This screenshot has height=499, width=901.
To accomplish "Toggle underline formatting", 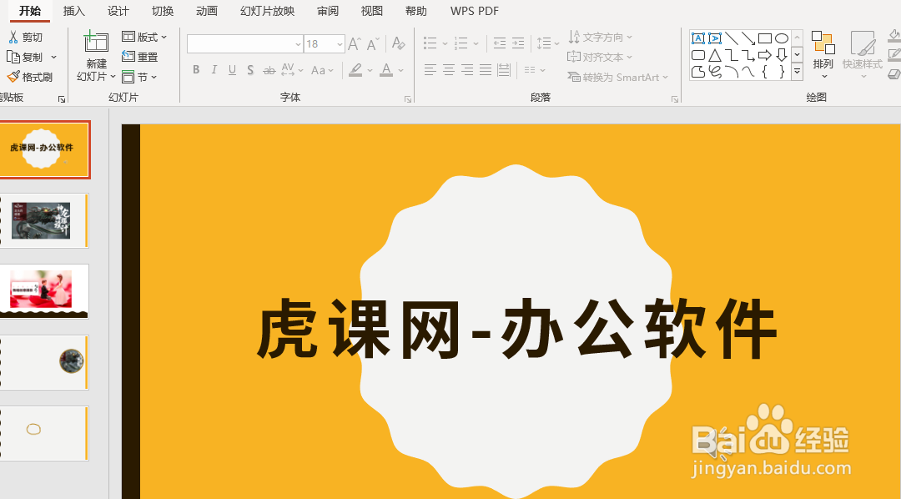I will 231,69.
